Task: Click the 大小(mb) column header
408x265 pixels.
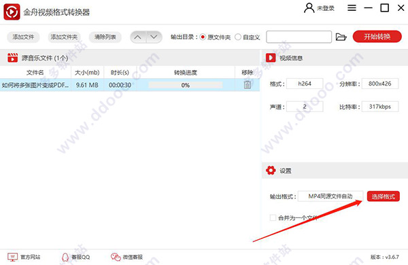Action: click(87, 73)
